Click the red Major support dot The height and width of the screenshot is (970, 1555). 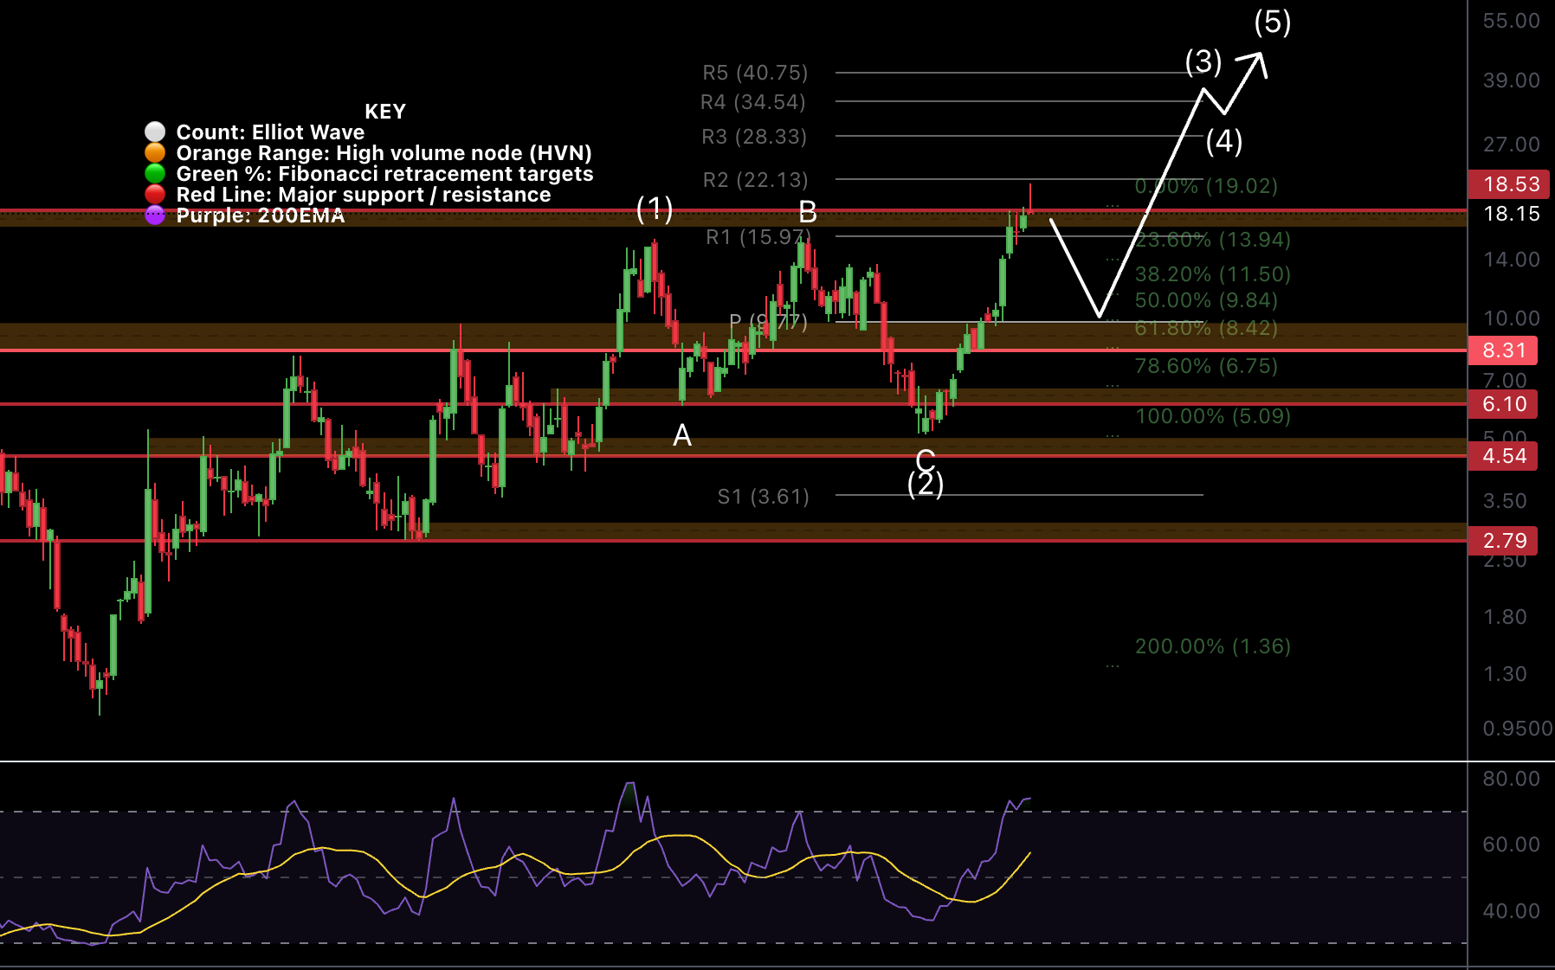155,194
